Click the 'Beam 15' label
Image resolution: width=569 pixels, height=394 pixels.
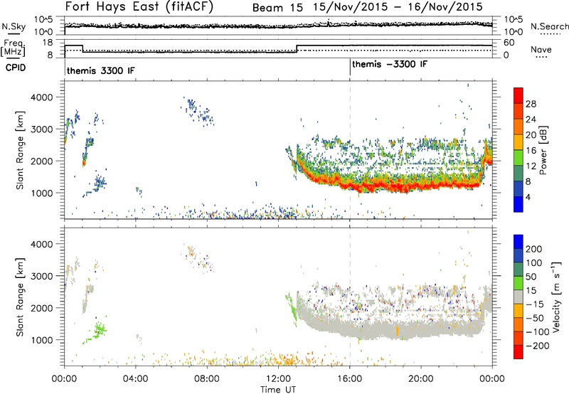[277, 8]
